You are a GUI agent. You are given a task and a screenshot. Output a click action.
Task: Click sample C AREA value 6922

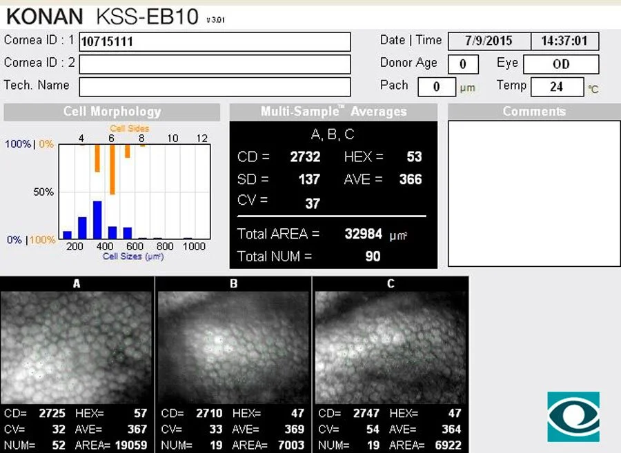(448, 445)
